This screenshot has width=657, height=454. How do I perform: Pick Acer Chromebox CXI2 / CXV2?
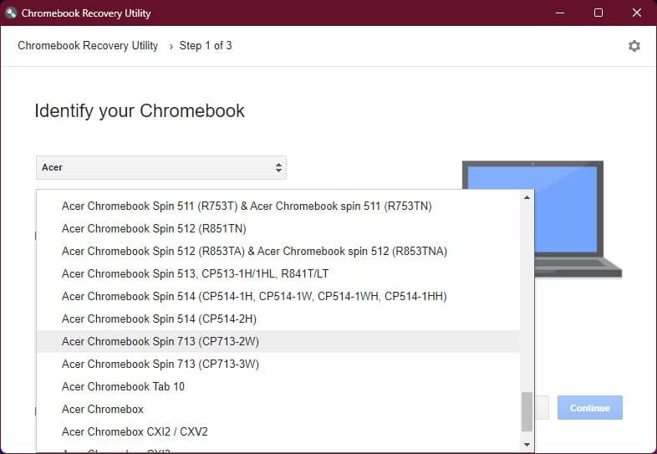[x=278, y=432]
